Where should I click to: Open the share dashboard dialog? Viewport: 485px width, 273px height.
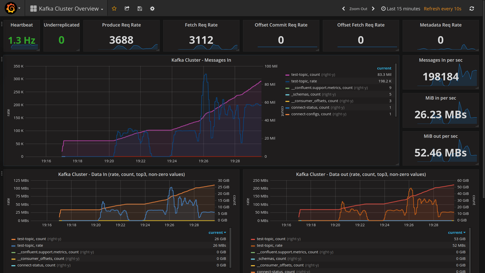click(127, 9)
